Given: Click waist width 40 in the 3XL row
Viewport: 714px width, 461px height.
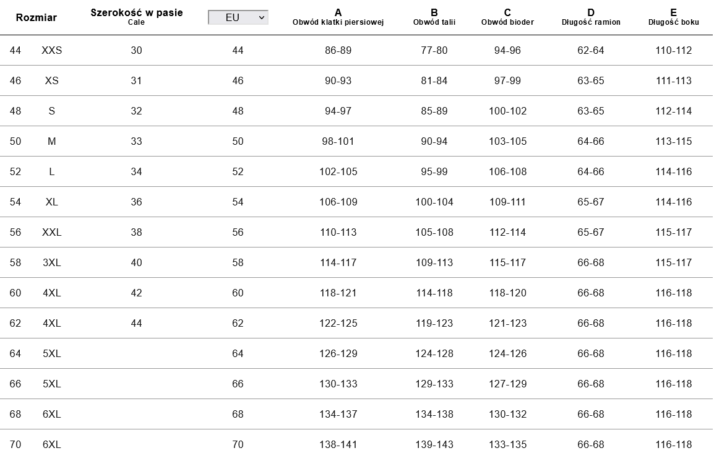Looking at the screenshot, I should click(137, 263).
